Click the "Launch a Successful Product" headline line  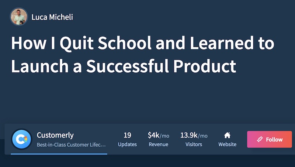(124, 66)
